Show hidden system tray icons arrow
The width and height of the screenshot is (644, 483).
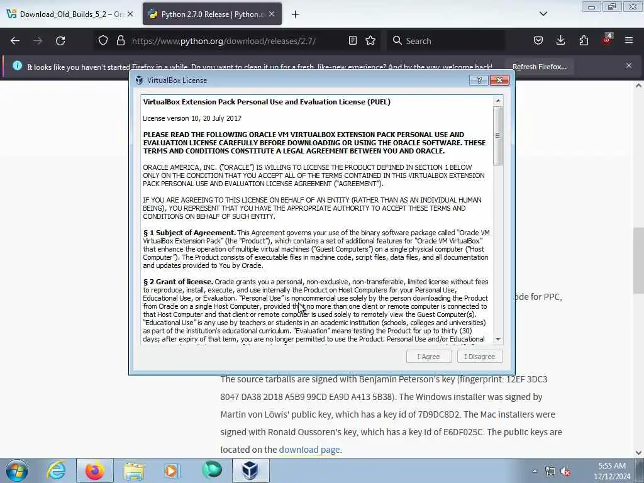[x=535, y=472]
